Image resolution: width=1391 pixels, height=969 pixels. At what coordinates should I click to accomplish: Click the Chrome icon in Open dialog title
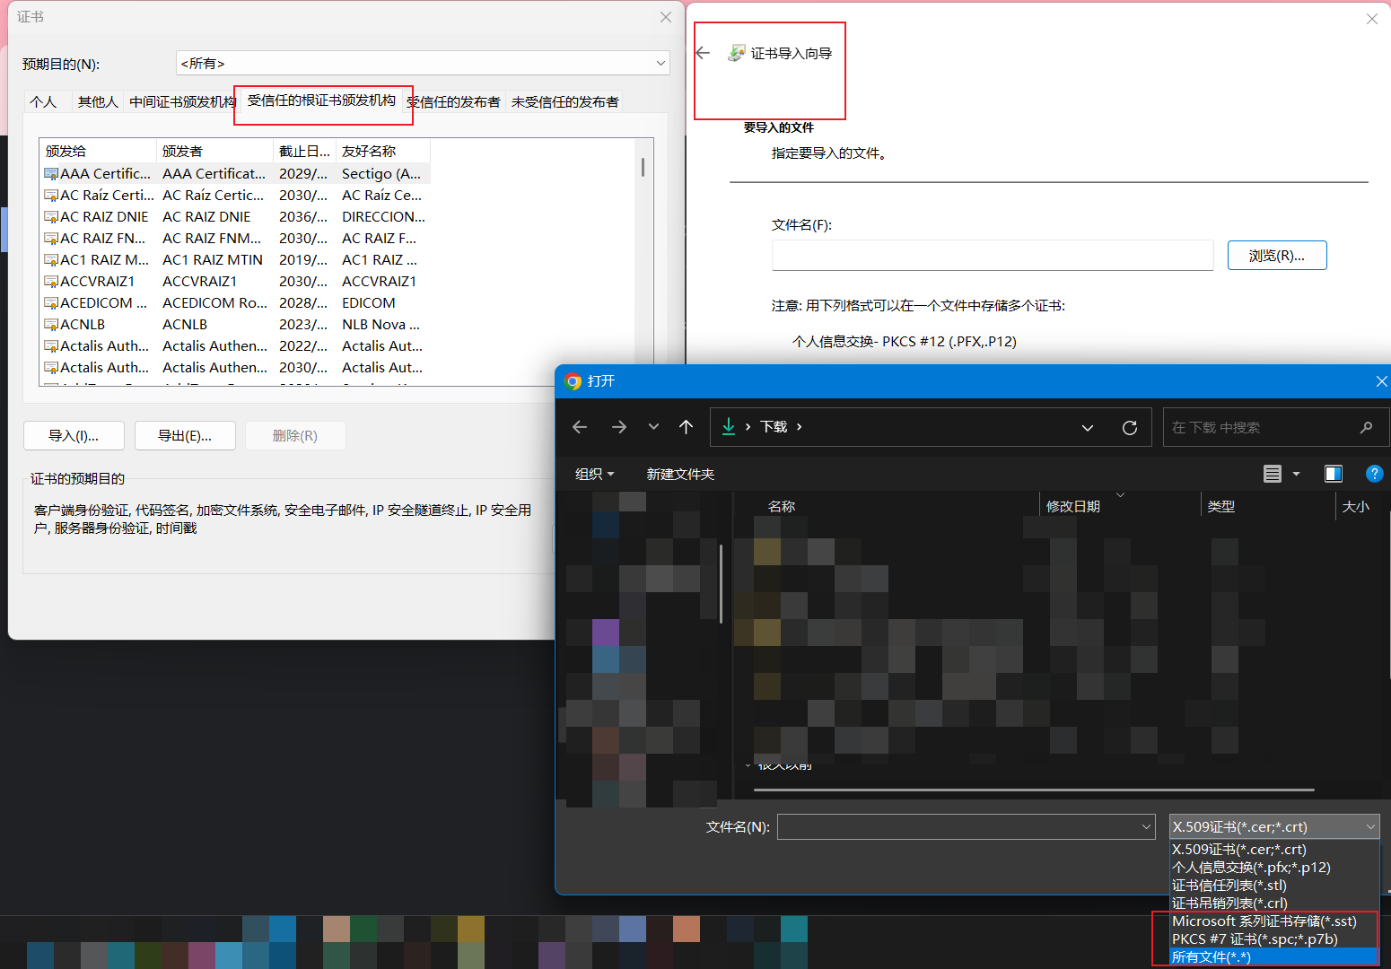coord(573,381)
